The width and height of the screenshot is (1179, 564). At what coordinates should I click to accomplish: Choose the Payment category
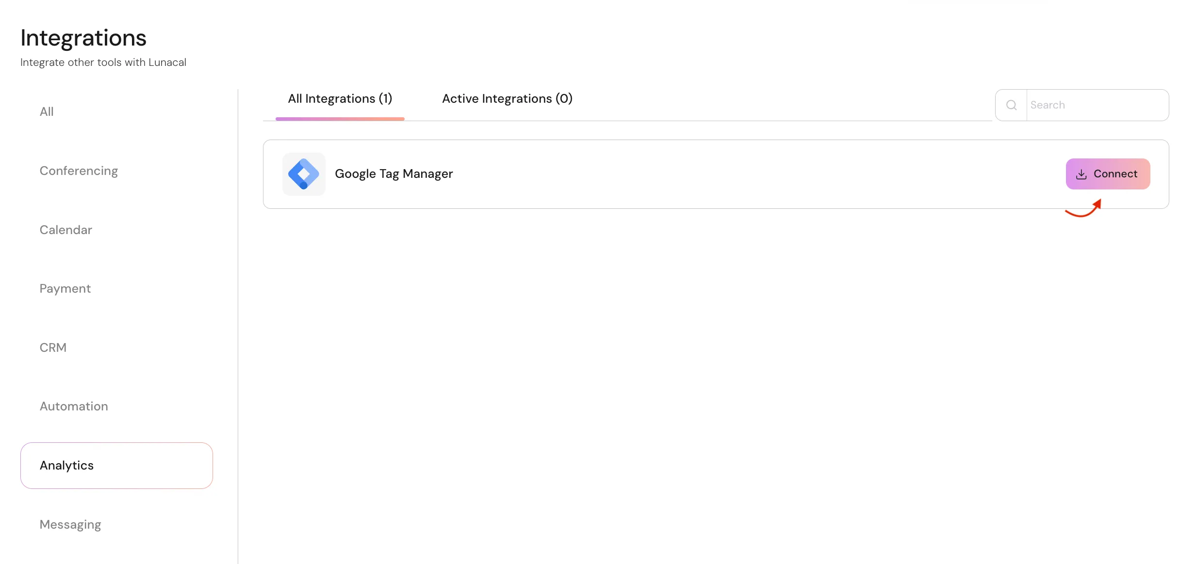65,289
